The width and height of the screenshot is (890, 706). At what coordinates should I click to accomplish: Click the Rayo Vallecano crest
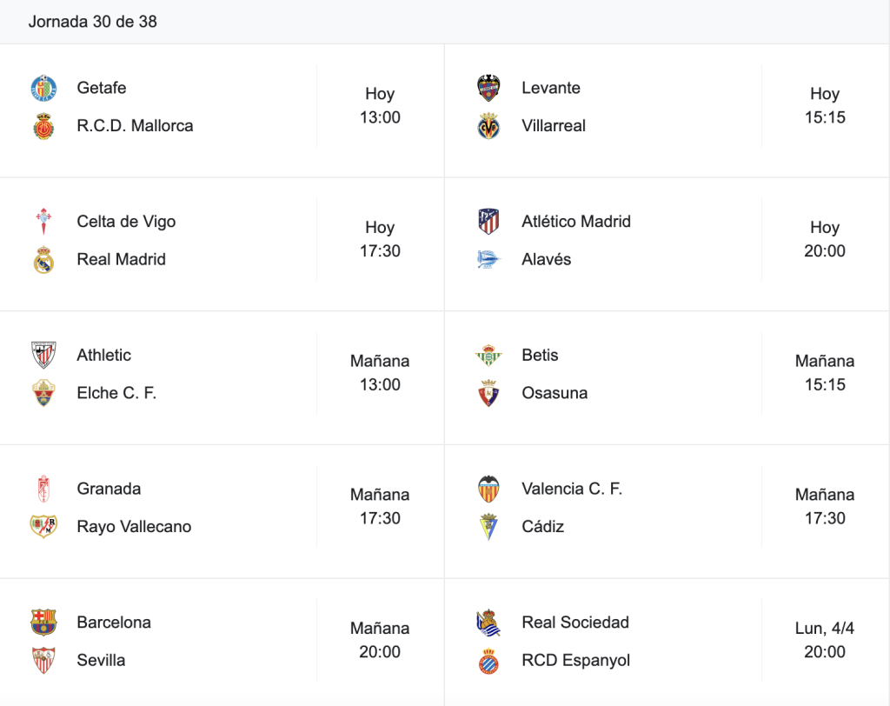pyautogui.click(x=43, y=527)
